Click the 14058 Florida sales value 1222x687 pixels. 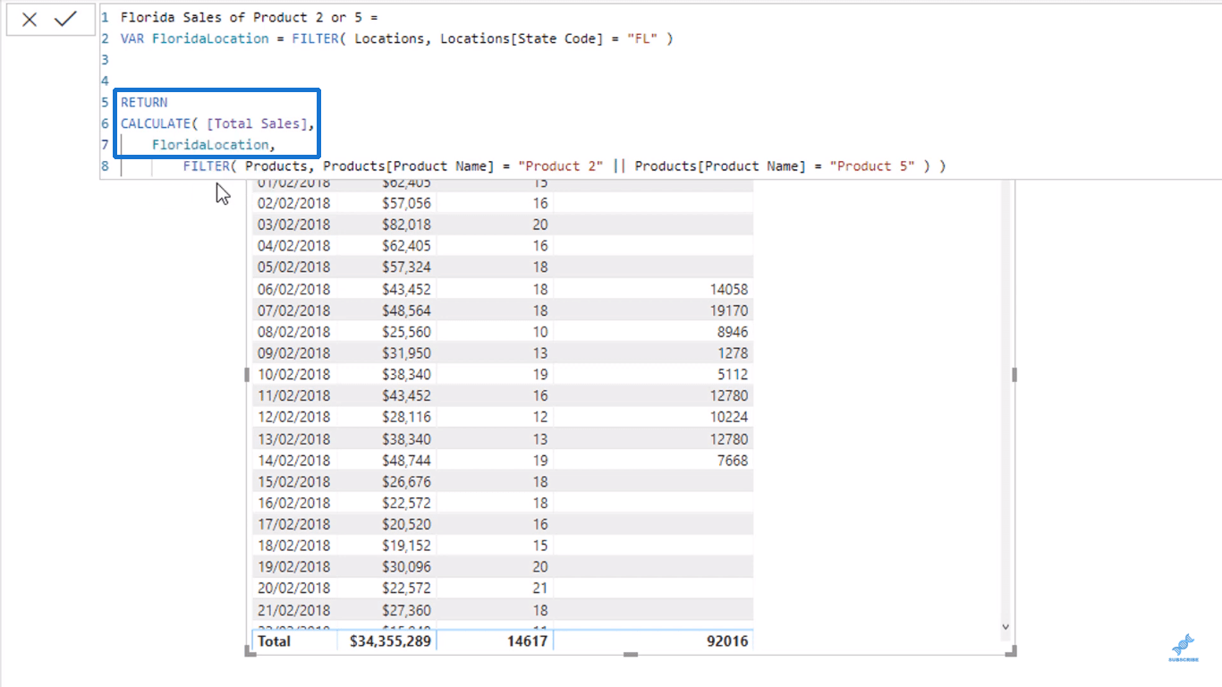[x=728, y=289]
